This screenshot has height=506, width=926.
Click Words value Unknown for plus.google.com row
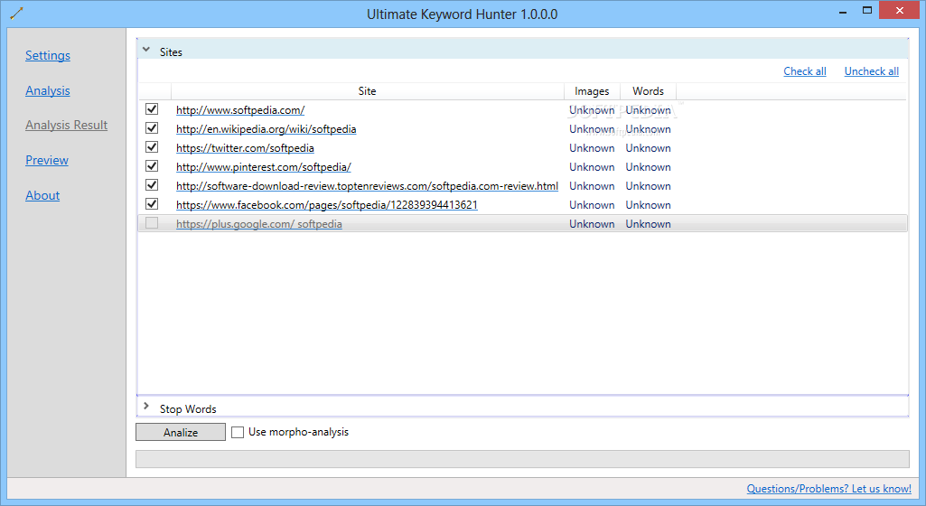(648, 224)
